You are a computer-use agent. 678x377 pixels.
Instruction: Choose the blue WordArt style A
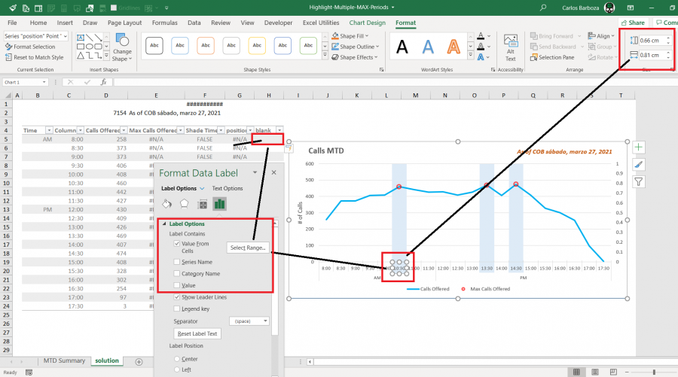coord(428,47)
